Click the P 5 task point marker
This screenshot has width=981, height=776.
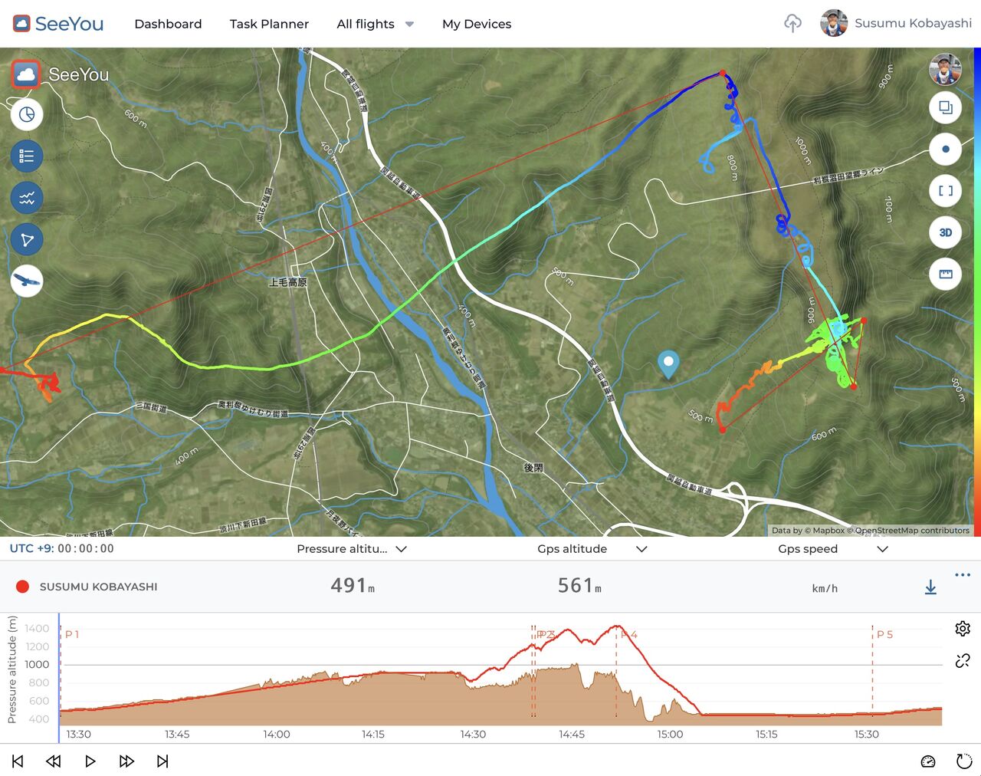point(884,634)
